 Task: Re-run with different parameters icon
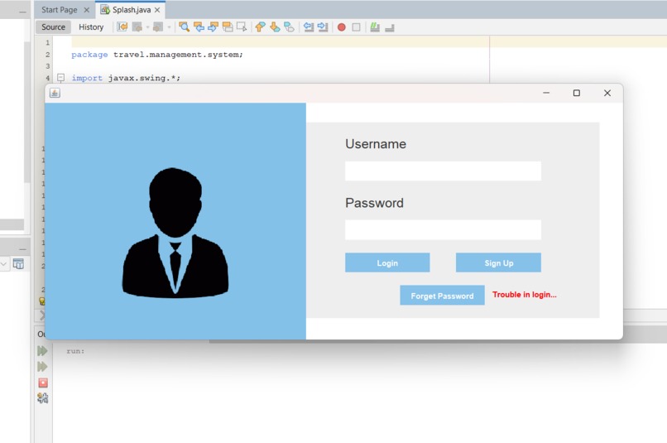click(42, 366)
